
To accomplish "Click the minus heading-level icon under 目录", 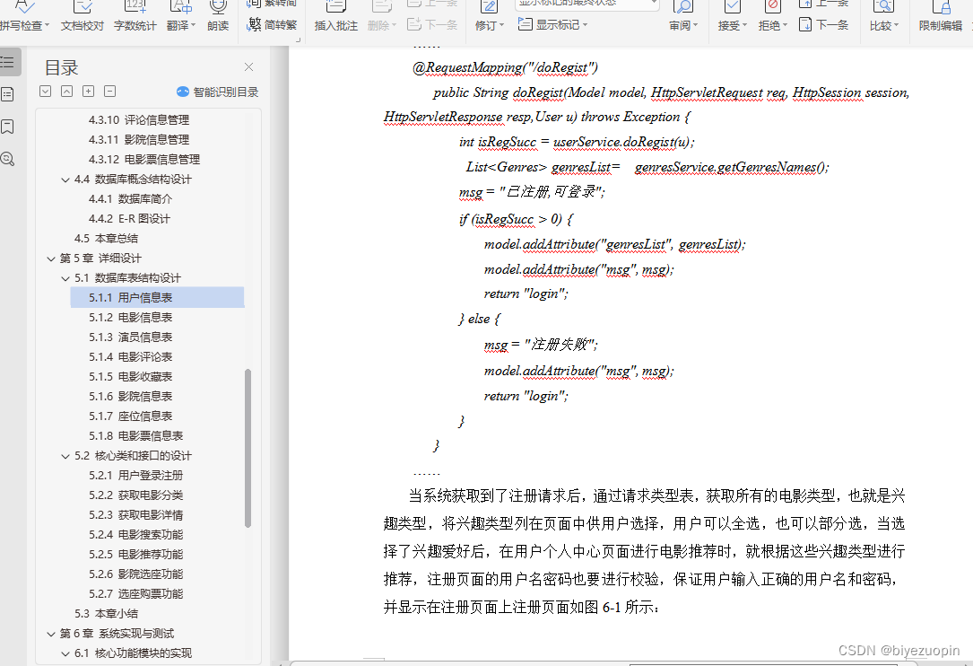I will click(x=109, y=92).
